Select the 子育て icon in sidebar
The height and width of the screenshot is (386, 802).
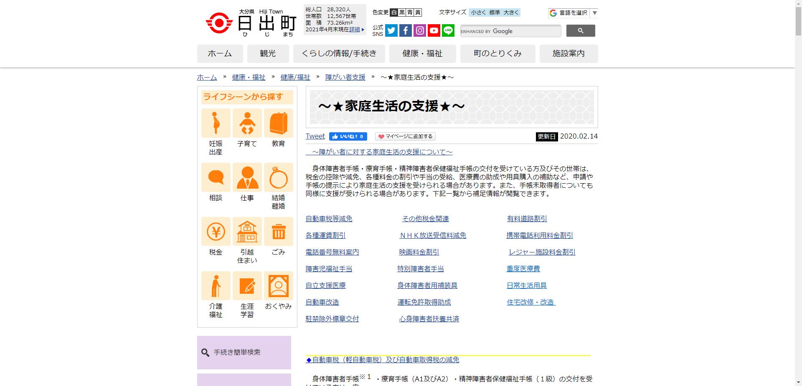247,123
